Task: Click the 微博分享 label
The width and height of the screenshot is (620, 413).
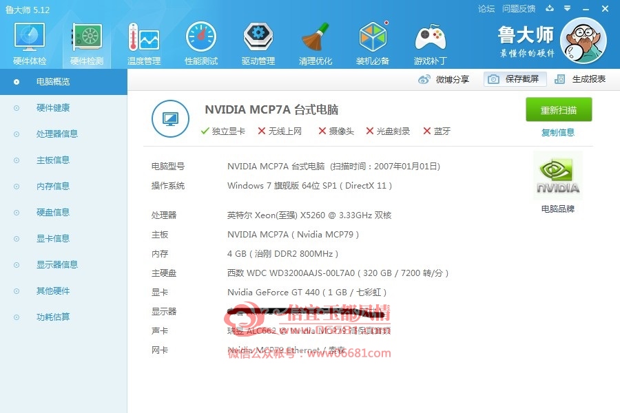Action: 453,79
